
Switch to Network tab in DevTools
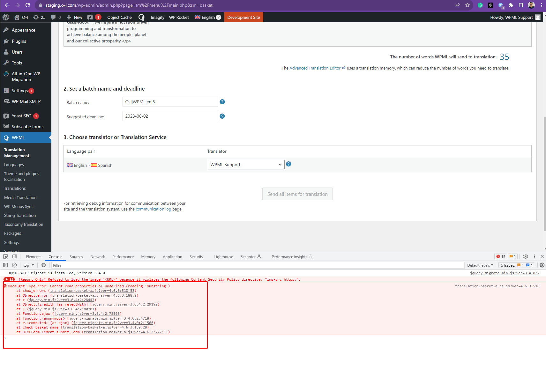pos(98,256)
